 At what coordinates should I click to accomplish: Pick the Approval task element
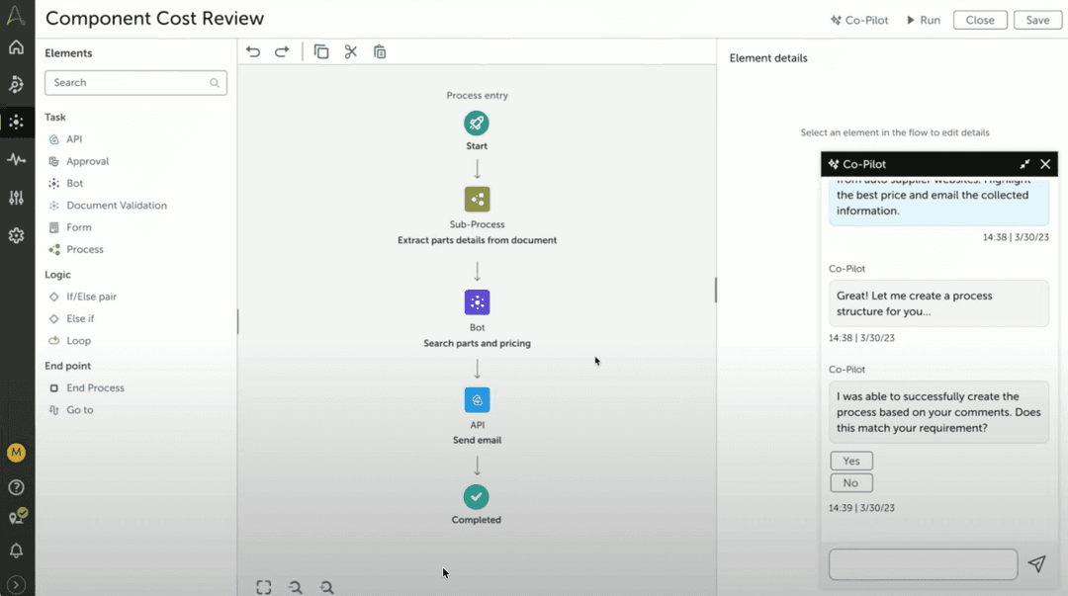(78, 161)
